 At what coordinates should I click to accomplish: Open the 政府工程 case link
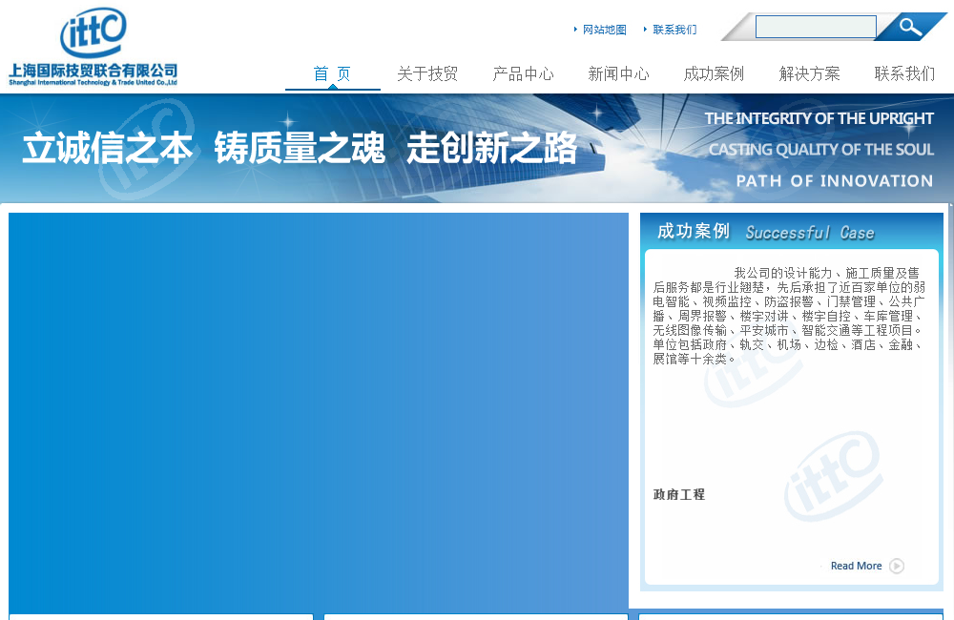click(x=679, y=494)
